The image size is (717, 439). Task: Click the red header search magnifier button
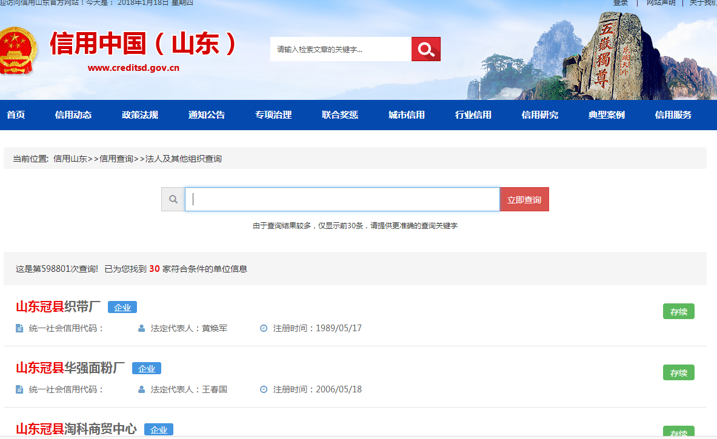425,49
